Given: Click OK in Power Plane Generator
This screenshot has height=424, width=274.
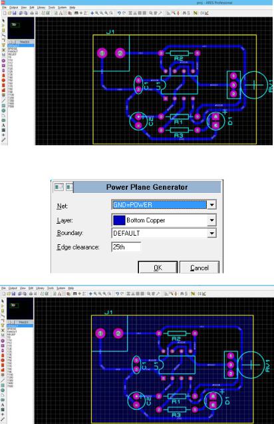Looking at the screenshot, I should 158,268.
